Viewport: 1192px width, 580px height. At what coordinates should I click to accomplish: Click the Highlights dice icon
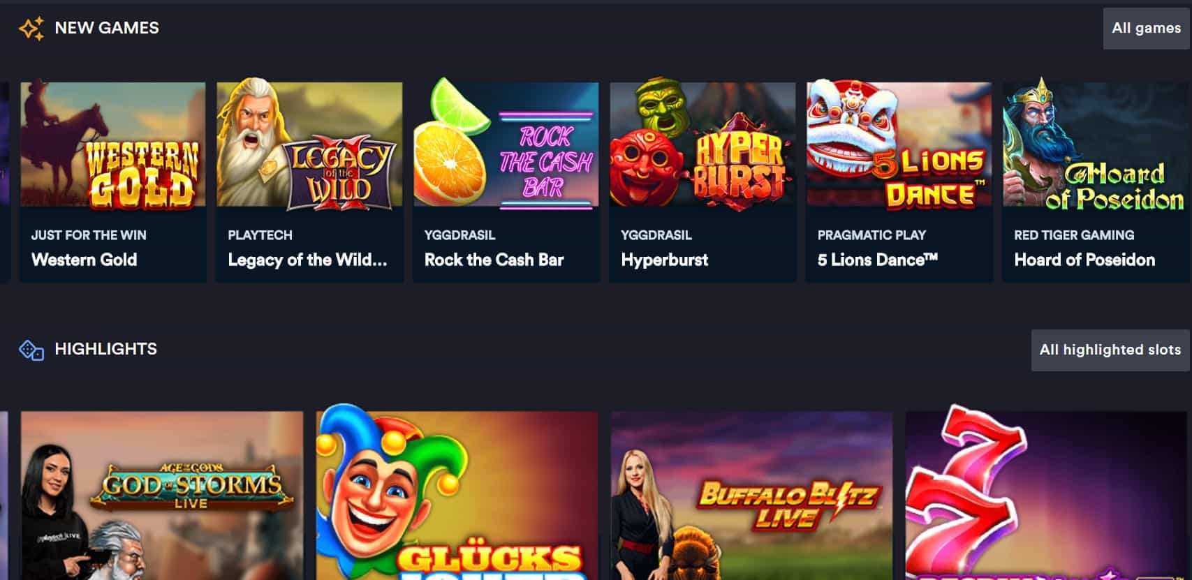click(x=31, y=350)
